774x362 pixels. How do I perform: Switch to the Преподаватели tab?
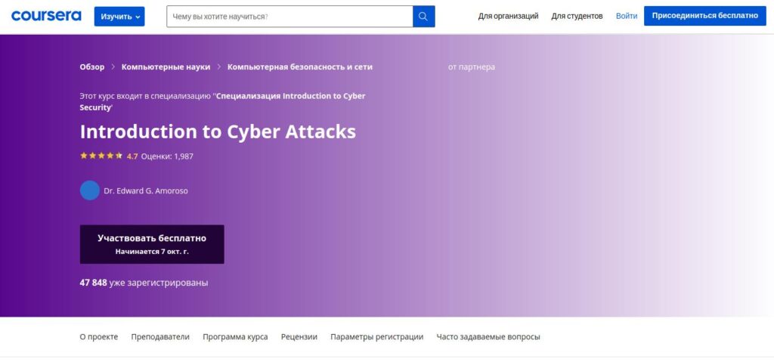[x=160, y=337]
